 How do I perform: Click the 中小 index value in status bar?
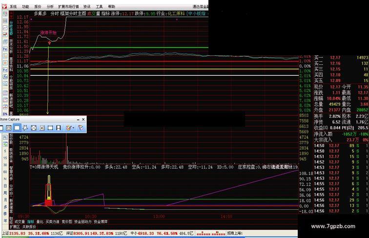[145, 233]
